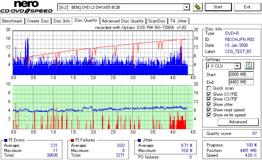Click PI Errors maximum value 17
The height and width of the screenshot is (160, 262).
[55, 151]
